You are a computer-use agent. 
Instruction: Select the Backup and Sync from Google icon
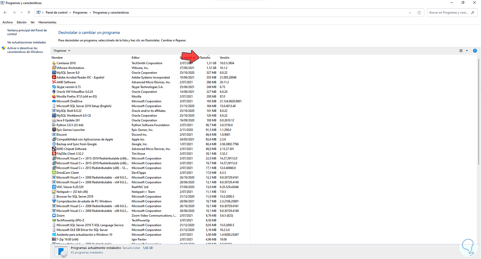point(54,144)
